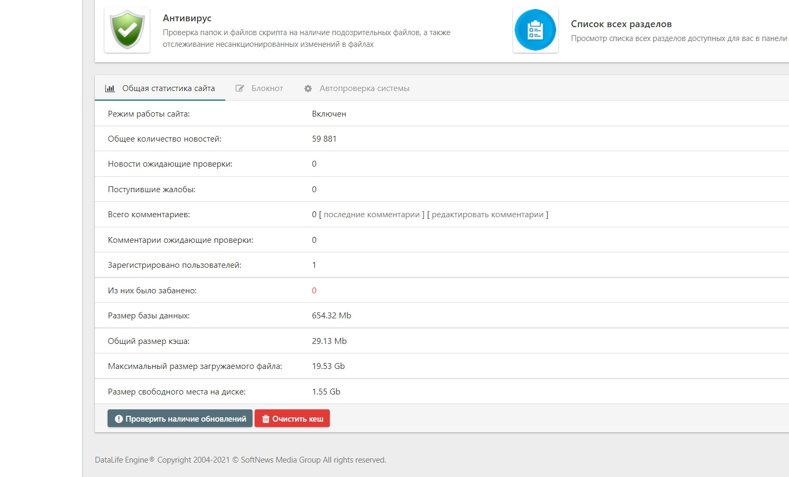Click the news count value 59 881
Screen dimensions: 789x477
pyautogui.click(x=324, y=139)
